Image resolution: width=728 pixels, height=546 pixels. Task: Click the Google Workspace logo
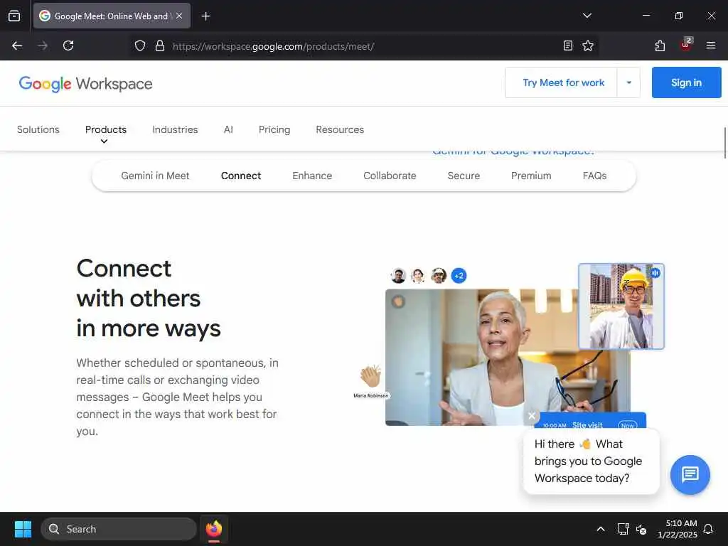(x=85, y=84)
